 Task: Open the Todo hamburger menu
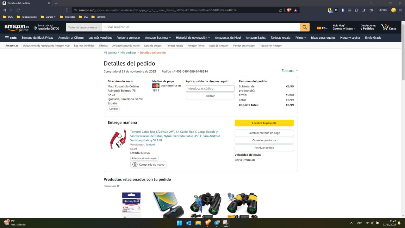(x=11, y=38)
